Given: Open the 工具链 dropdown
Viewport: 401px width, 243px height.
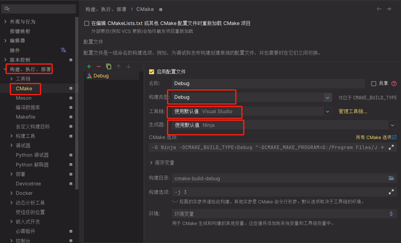Looking at the screenshot, I should click(328, 112).
